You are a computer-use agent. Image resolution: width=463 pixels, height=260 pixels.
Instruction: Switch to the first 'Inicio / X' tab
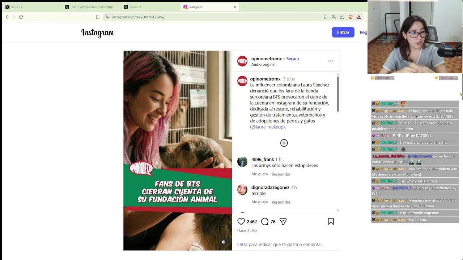31,7
